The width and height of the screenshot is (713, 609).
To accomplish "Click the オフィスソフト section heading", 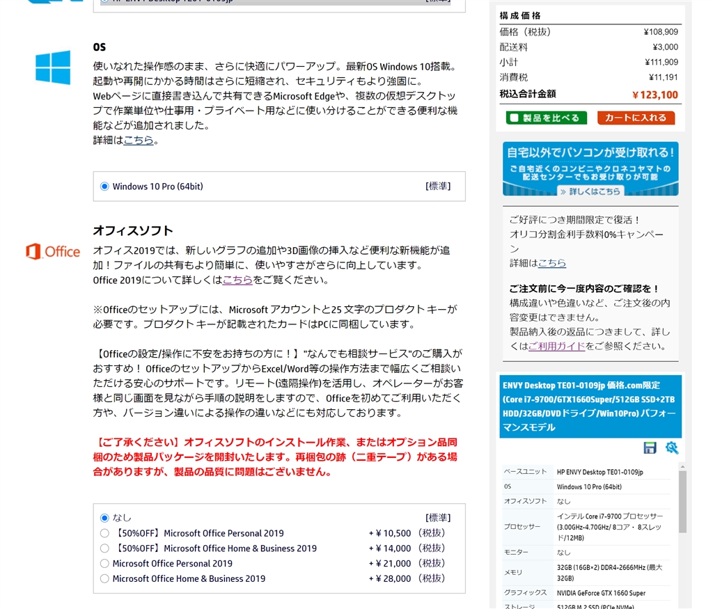I will 133,231.
